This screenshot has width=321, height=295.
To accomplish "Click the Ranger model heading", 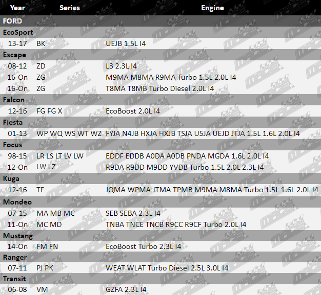I will [15, 258].
